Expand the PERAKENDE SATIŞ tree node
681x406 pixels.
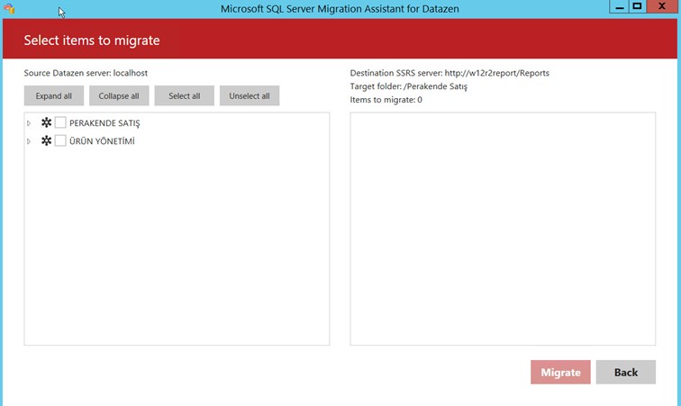tap(29, 123)
